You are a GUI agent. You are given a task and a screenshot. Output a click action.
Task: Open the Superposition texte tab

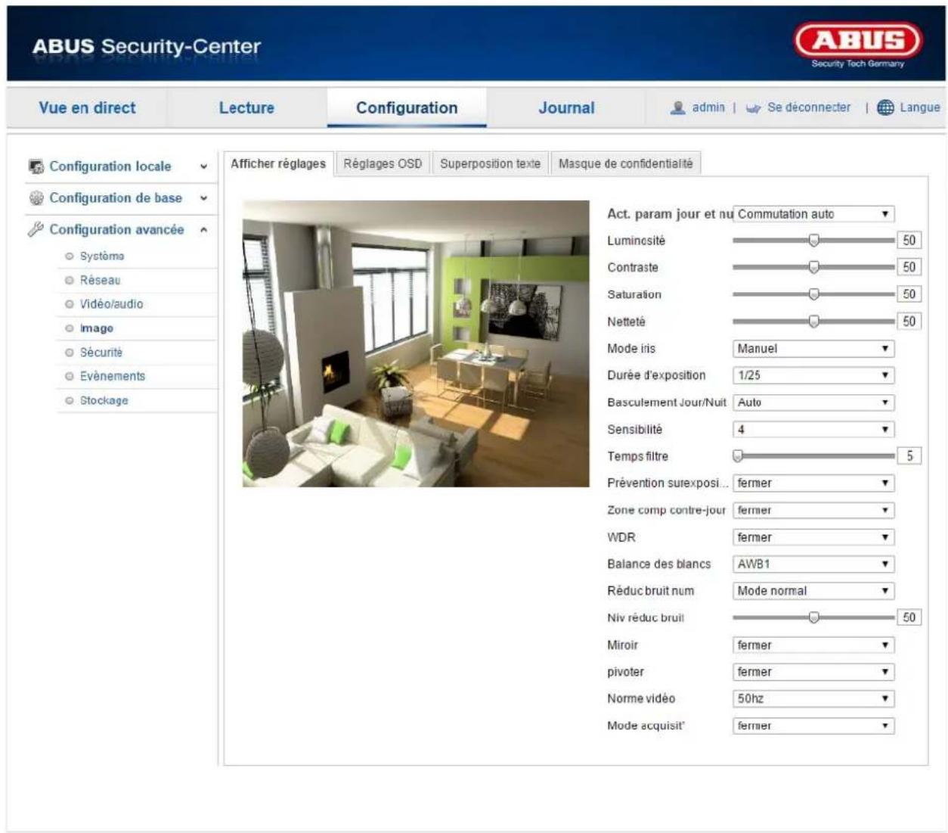(491, 163)
